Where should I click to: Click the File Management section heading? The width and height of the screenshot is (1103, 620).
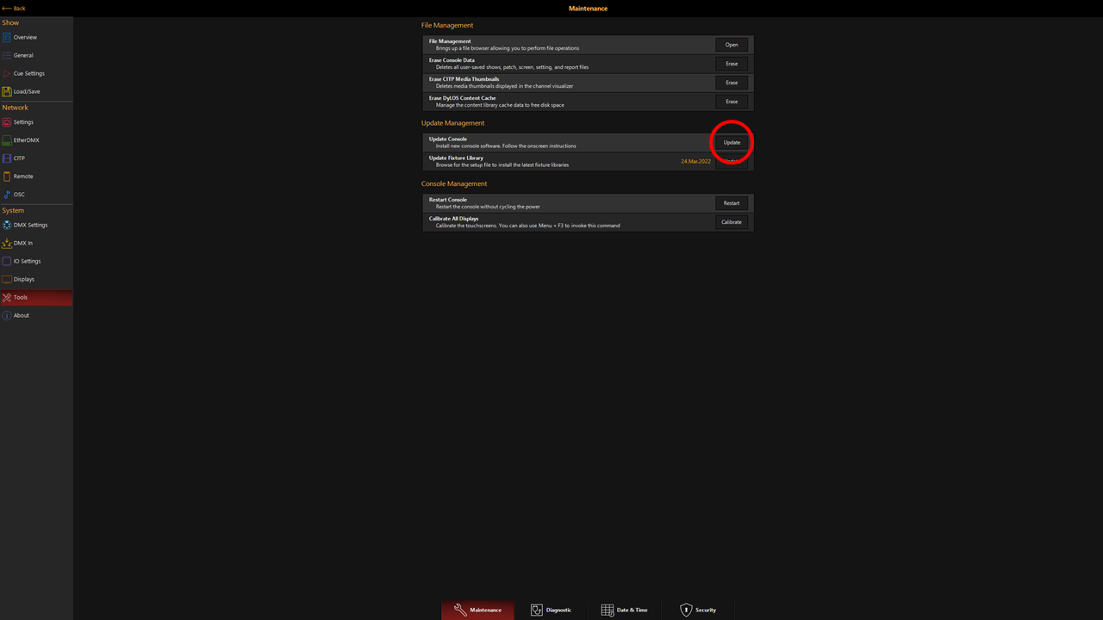coord(447,26)
